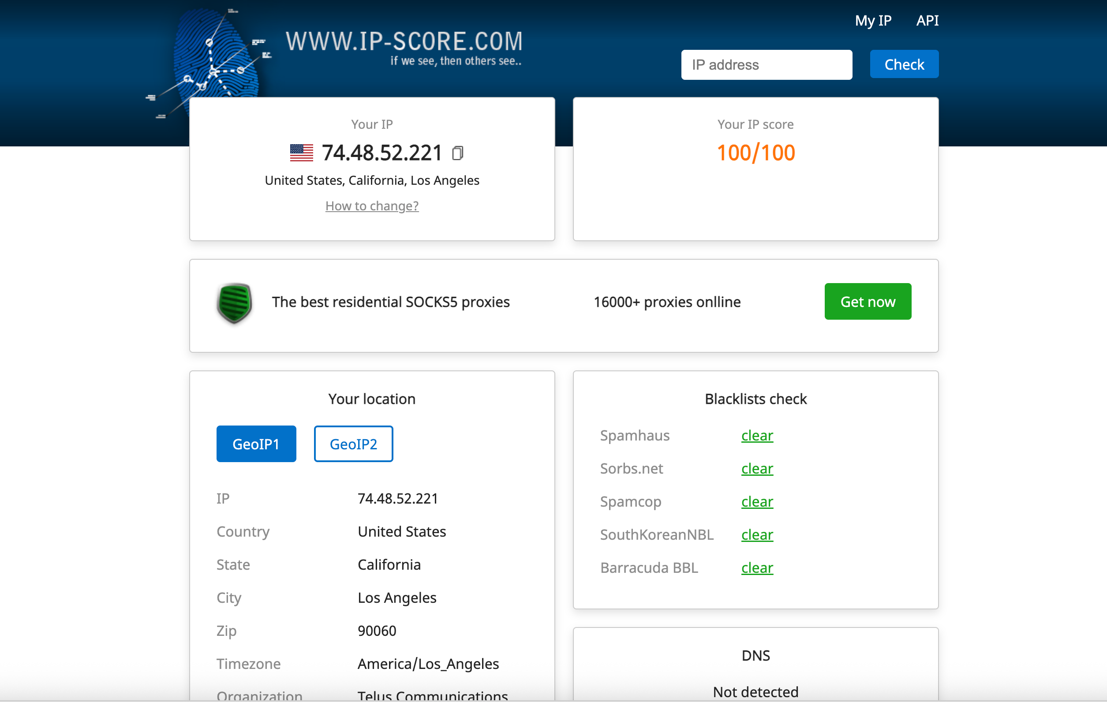Open the Barracuda BBL clear result link

757,568
